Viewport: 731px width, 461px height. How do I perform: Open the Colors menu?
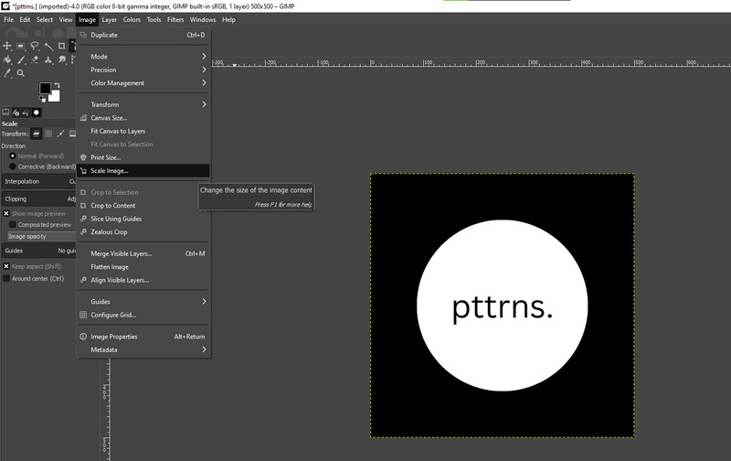(x=132, y=19)
